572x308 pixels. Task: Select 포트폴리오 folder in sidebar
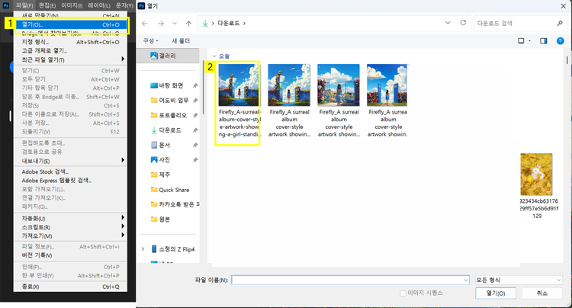[169, 115]
